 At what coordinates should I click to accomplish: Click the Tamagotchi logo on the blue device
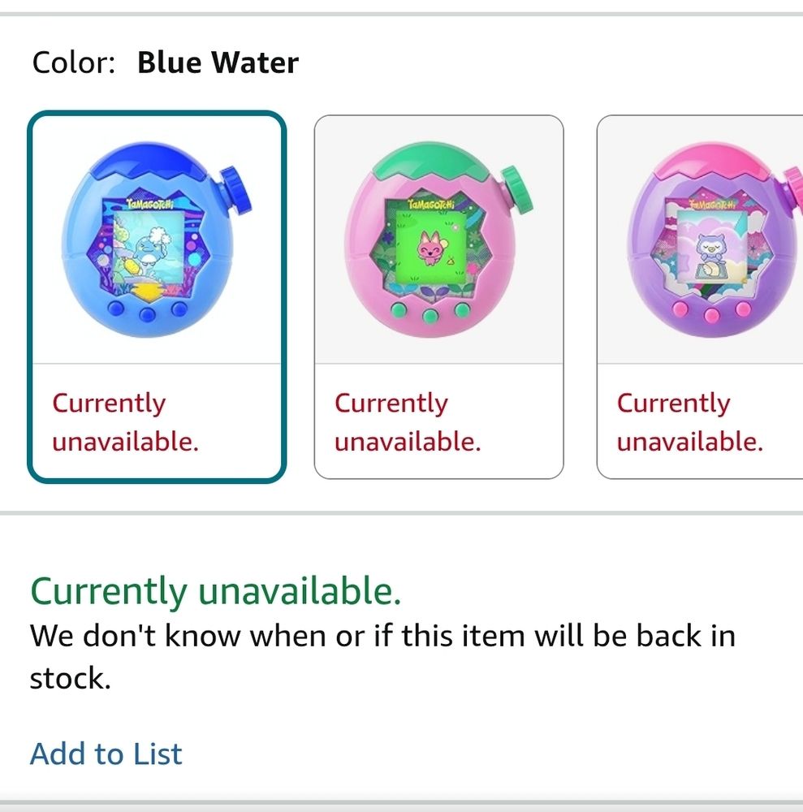click(149, 204)
